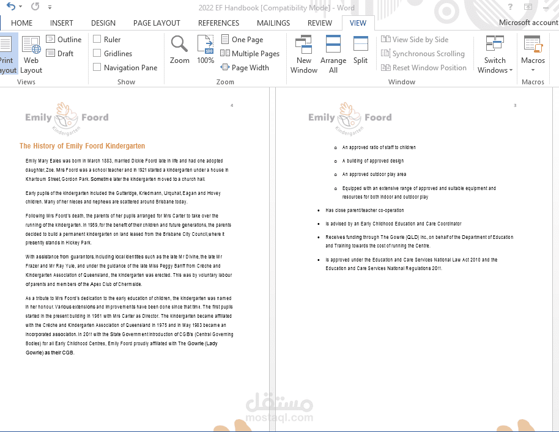Click bullet 'A building of approved design'
Viewport: 559px width, 432px height.
[x=373, y=161]
